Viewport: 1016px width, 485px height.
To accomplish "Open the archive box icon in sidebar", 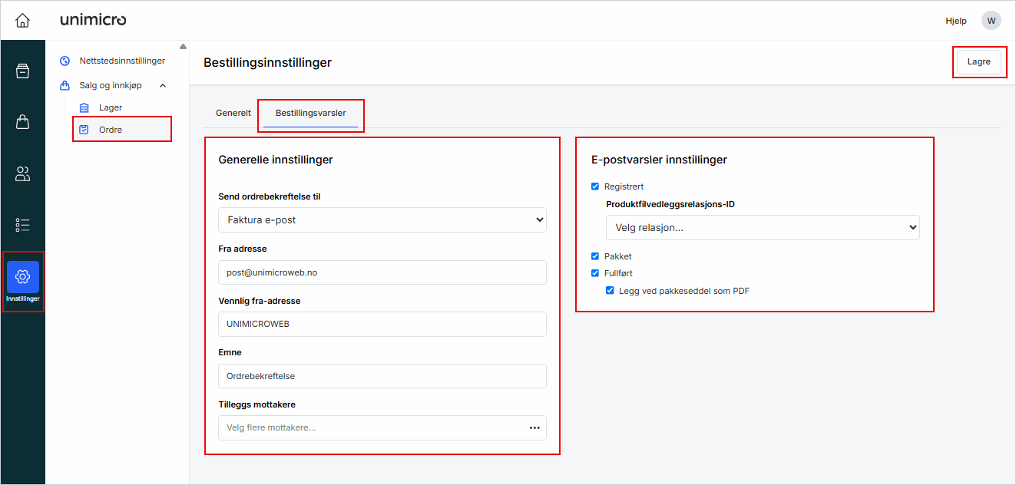I will pyautogui.click(x=22, y=71).
